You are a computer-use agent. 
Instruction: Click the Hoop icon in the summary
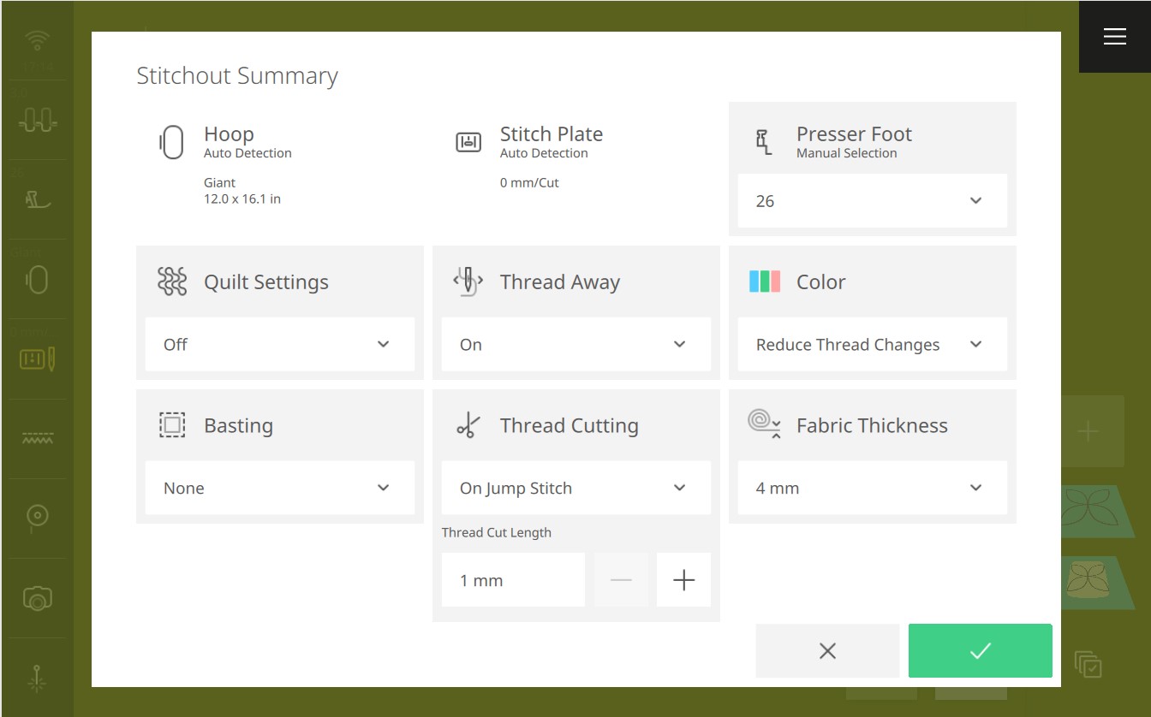tap(171, 142)
